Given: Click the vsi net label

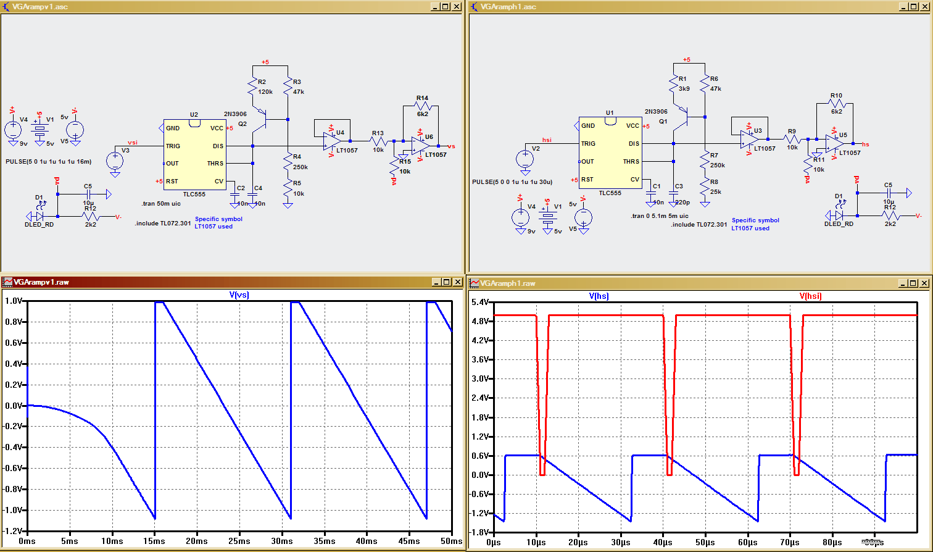Looking at the screenshot, I should pos(133,143).
